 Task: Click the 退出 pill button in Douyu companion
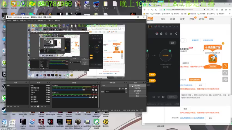click(x=173, y=43)
